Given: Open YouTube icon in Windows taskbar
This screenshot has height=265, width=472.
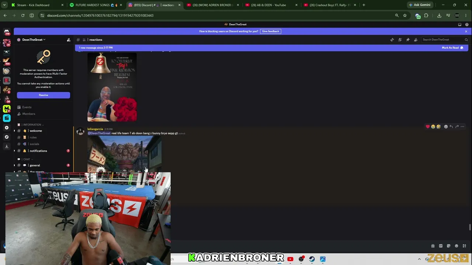Looking at the screenshot, I should pos(290,259).
